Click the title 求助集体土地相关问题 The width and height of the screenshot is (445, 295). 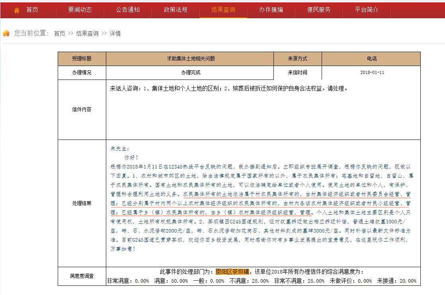coord(191,59)
